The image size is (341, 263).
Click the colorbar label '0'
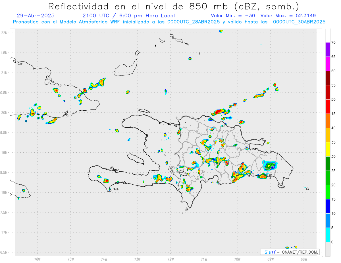tap(332, 242)
